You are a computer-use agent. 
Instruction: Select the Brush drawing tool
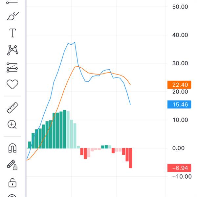12,16
